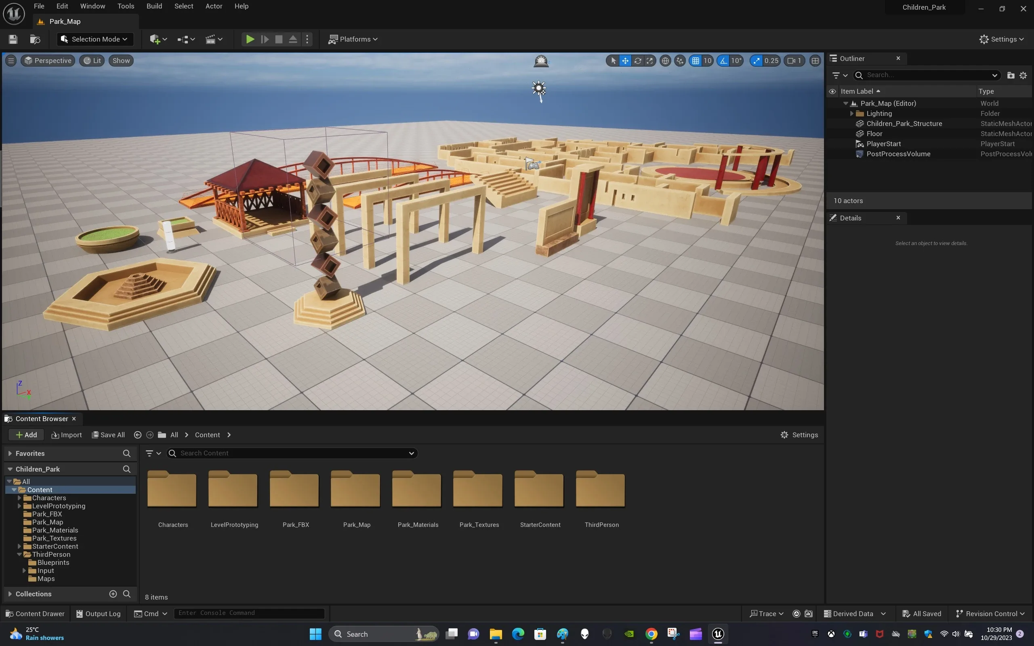
Task: Search within the Children_Park sources panel
Action: 127,469
